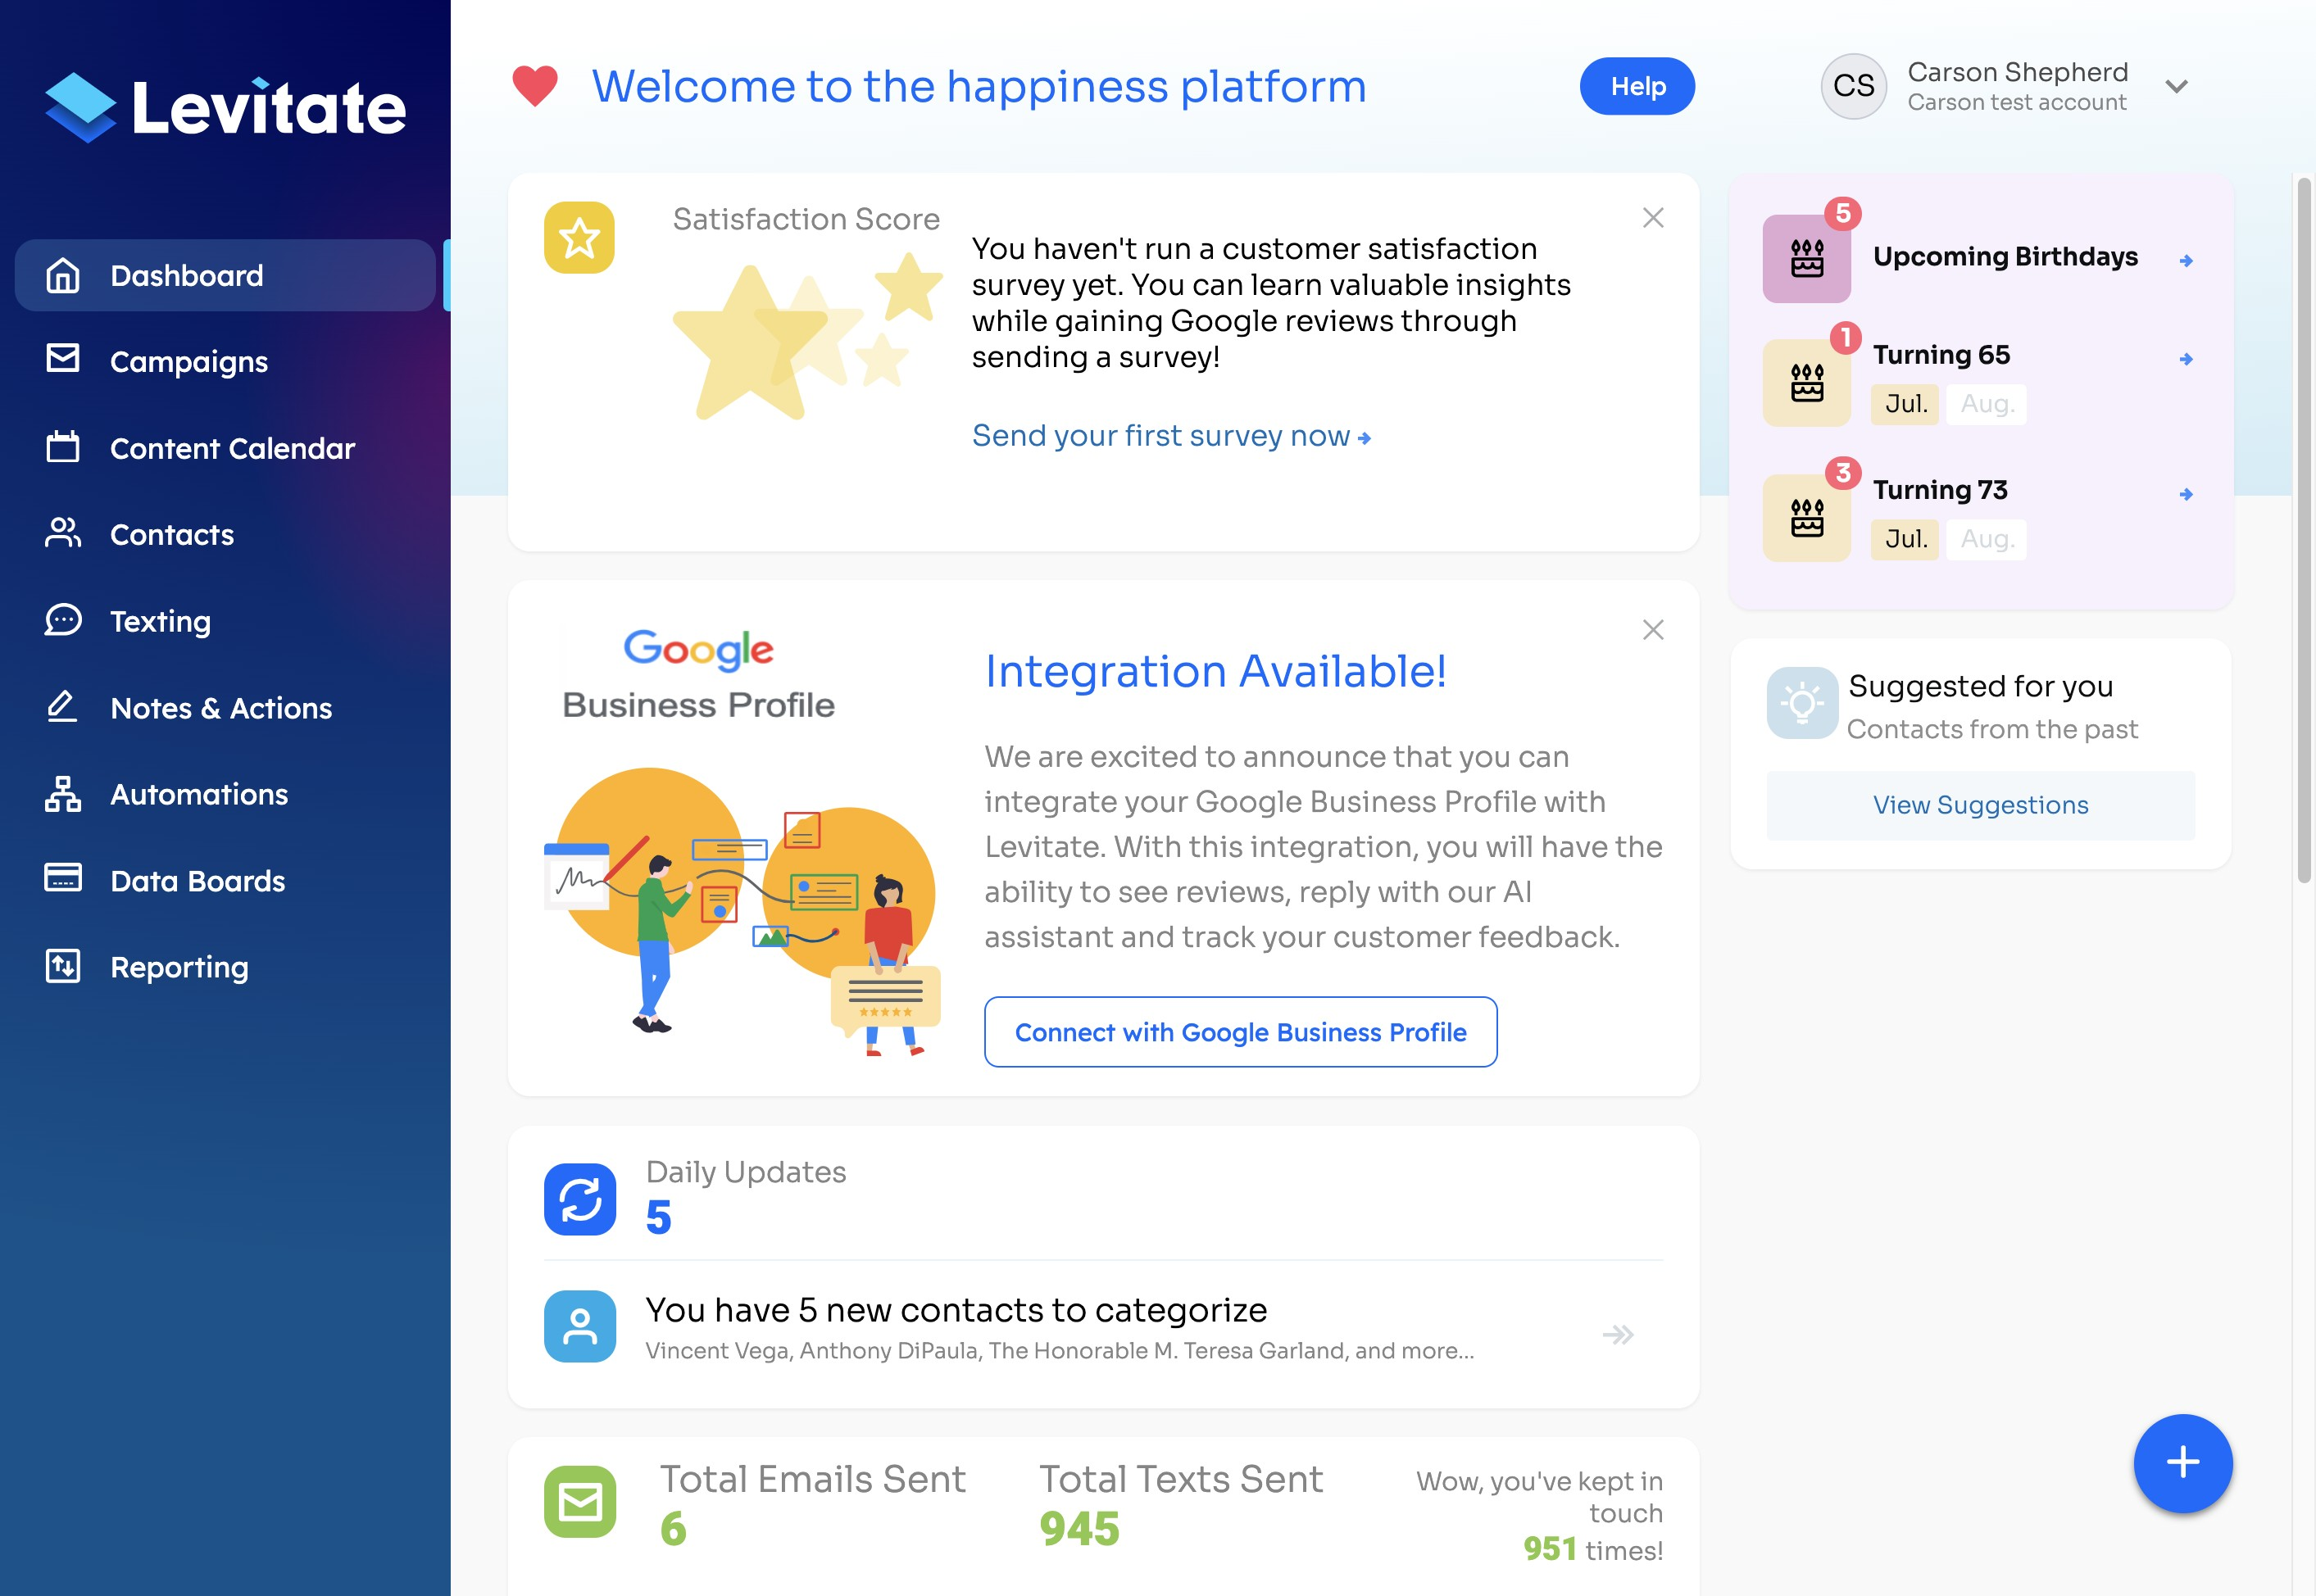Follow the Send your first survey now link
This screenshot has height=1596, width=2316.
click(1171, 436)
